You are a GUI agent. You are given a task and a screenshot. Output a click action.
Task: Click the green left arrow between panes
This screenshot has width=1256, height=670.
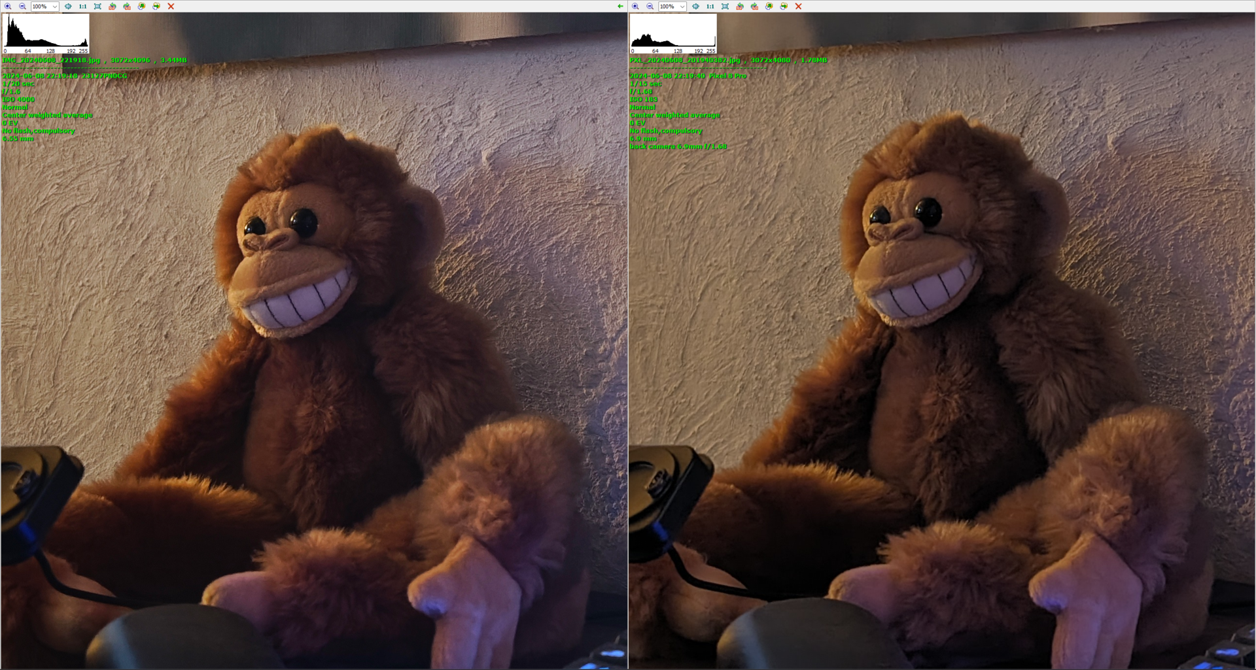tap(620, 7)
